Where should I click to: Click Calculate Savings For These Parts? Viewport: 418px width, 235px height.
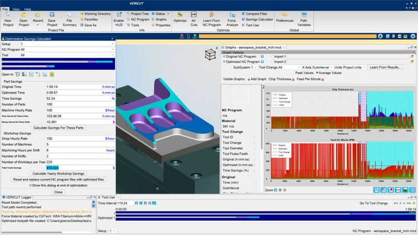[59, 127]
